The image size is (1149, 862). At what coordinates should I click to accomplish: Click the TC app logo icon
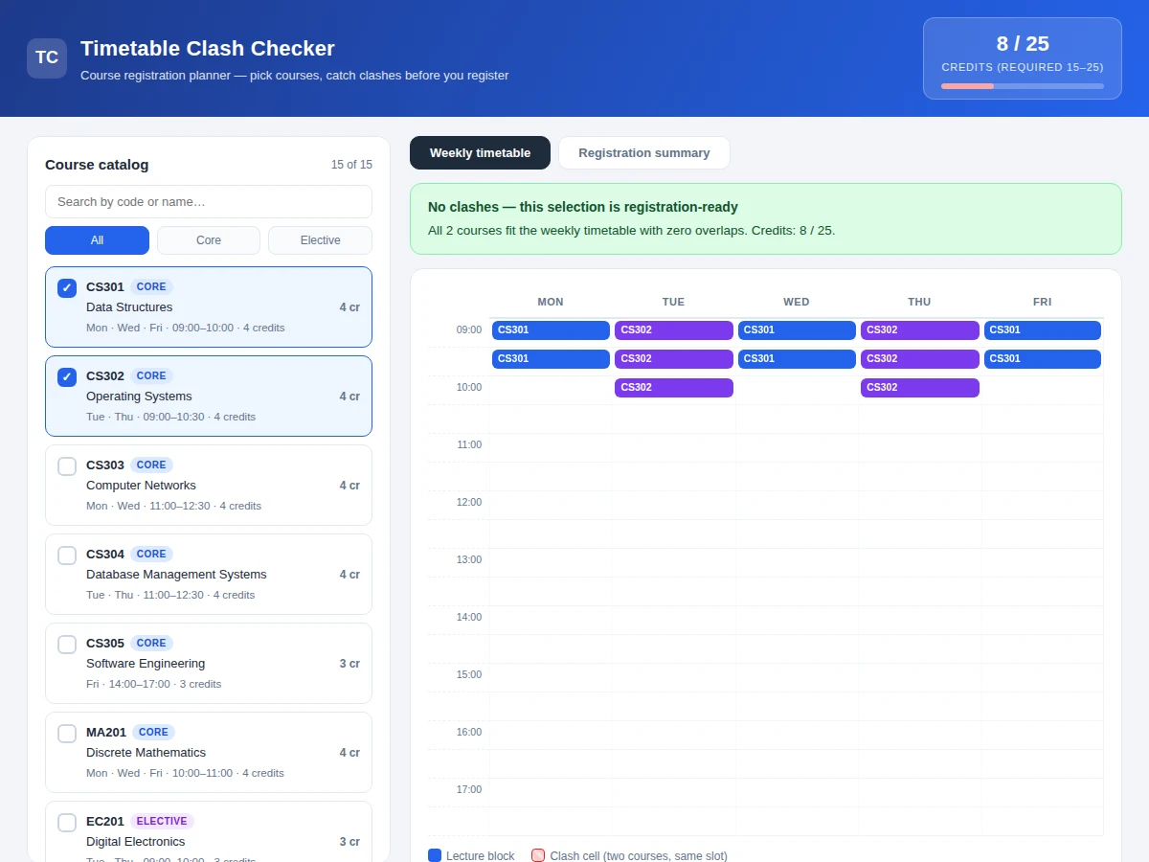click(47, 58)
